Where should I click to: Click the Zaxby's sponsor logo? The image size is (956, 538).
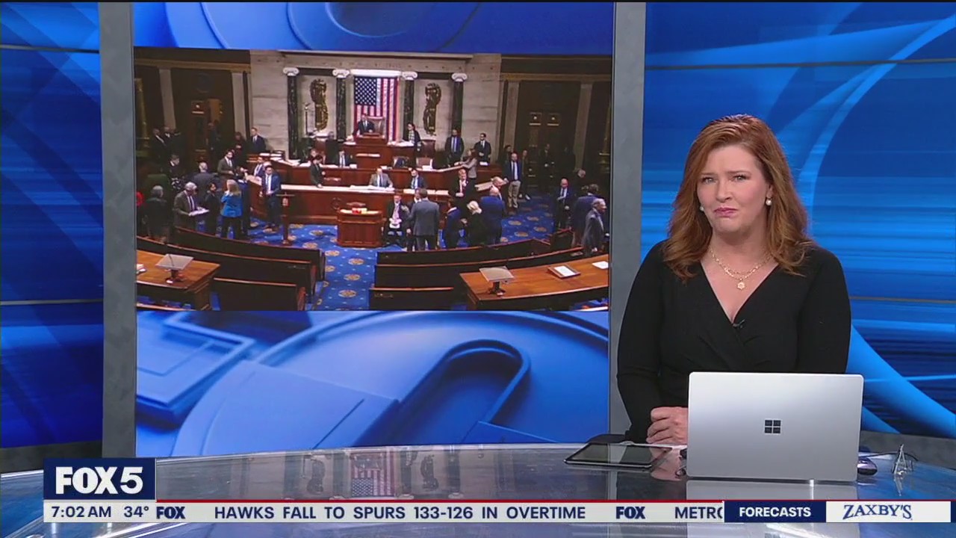tap(877, 512)
